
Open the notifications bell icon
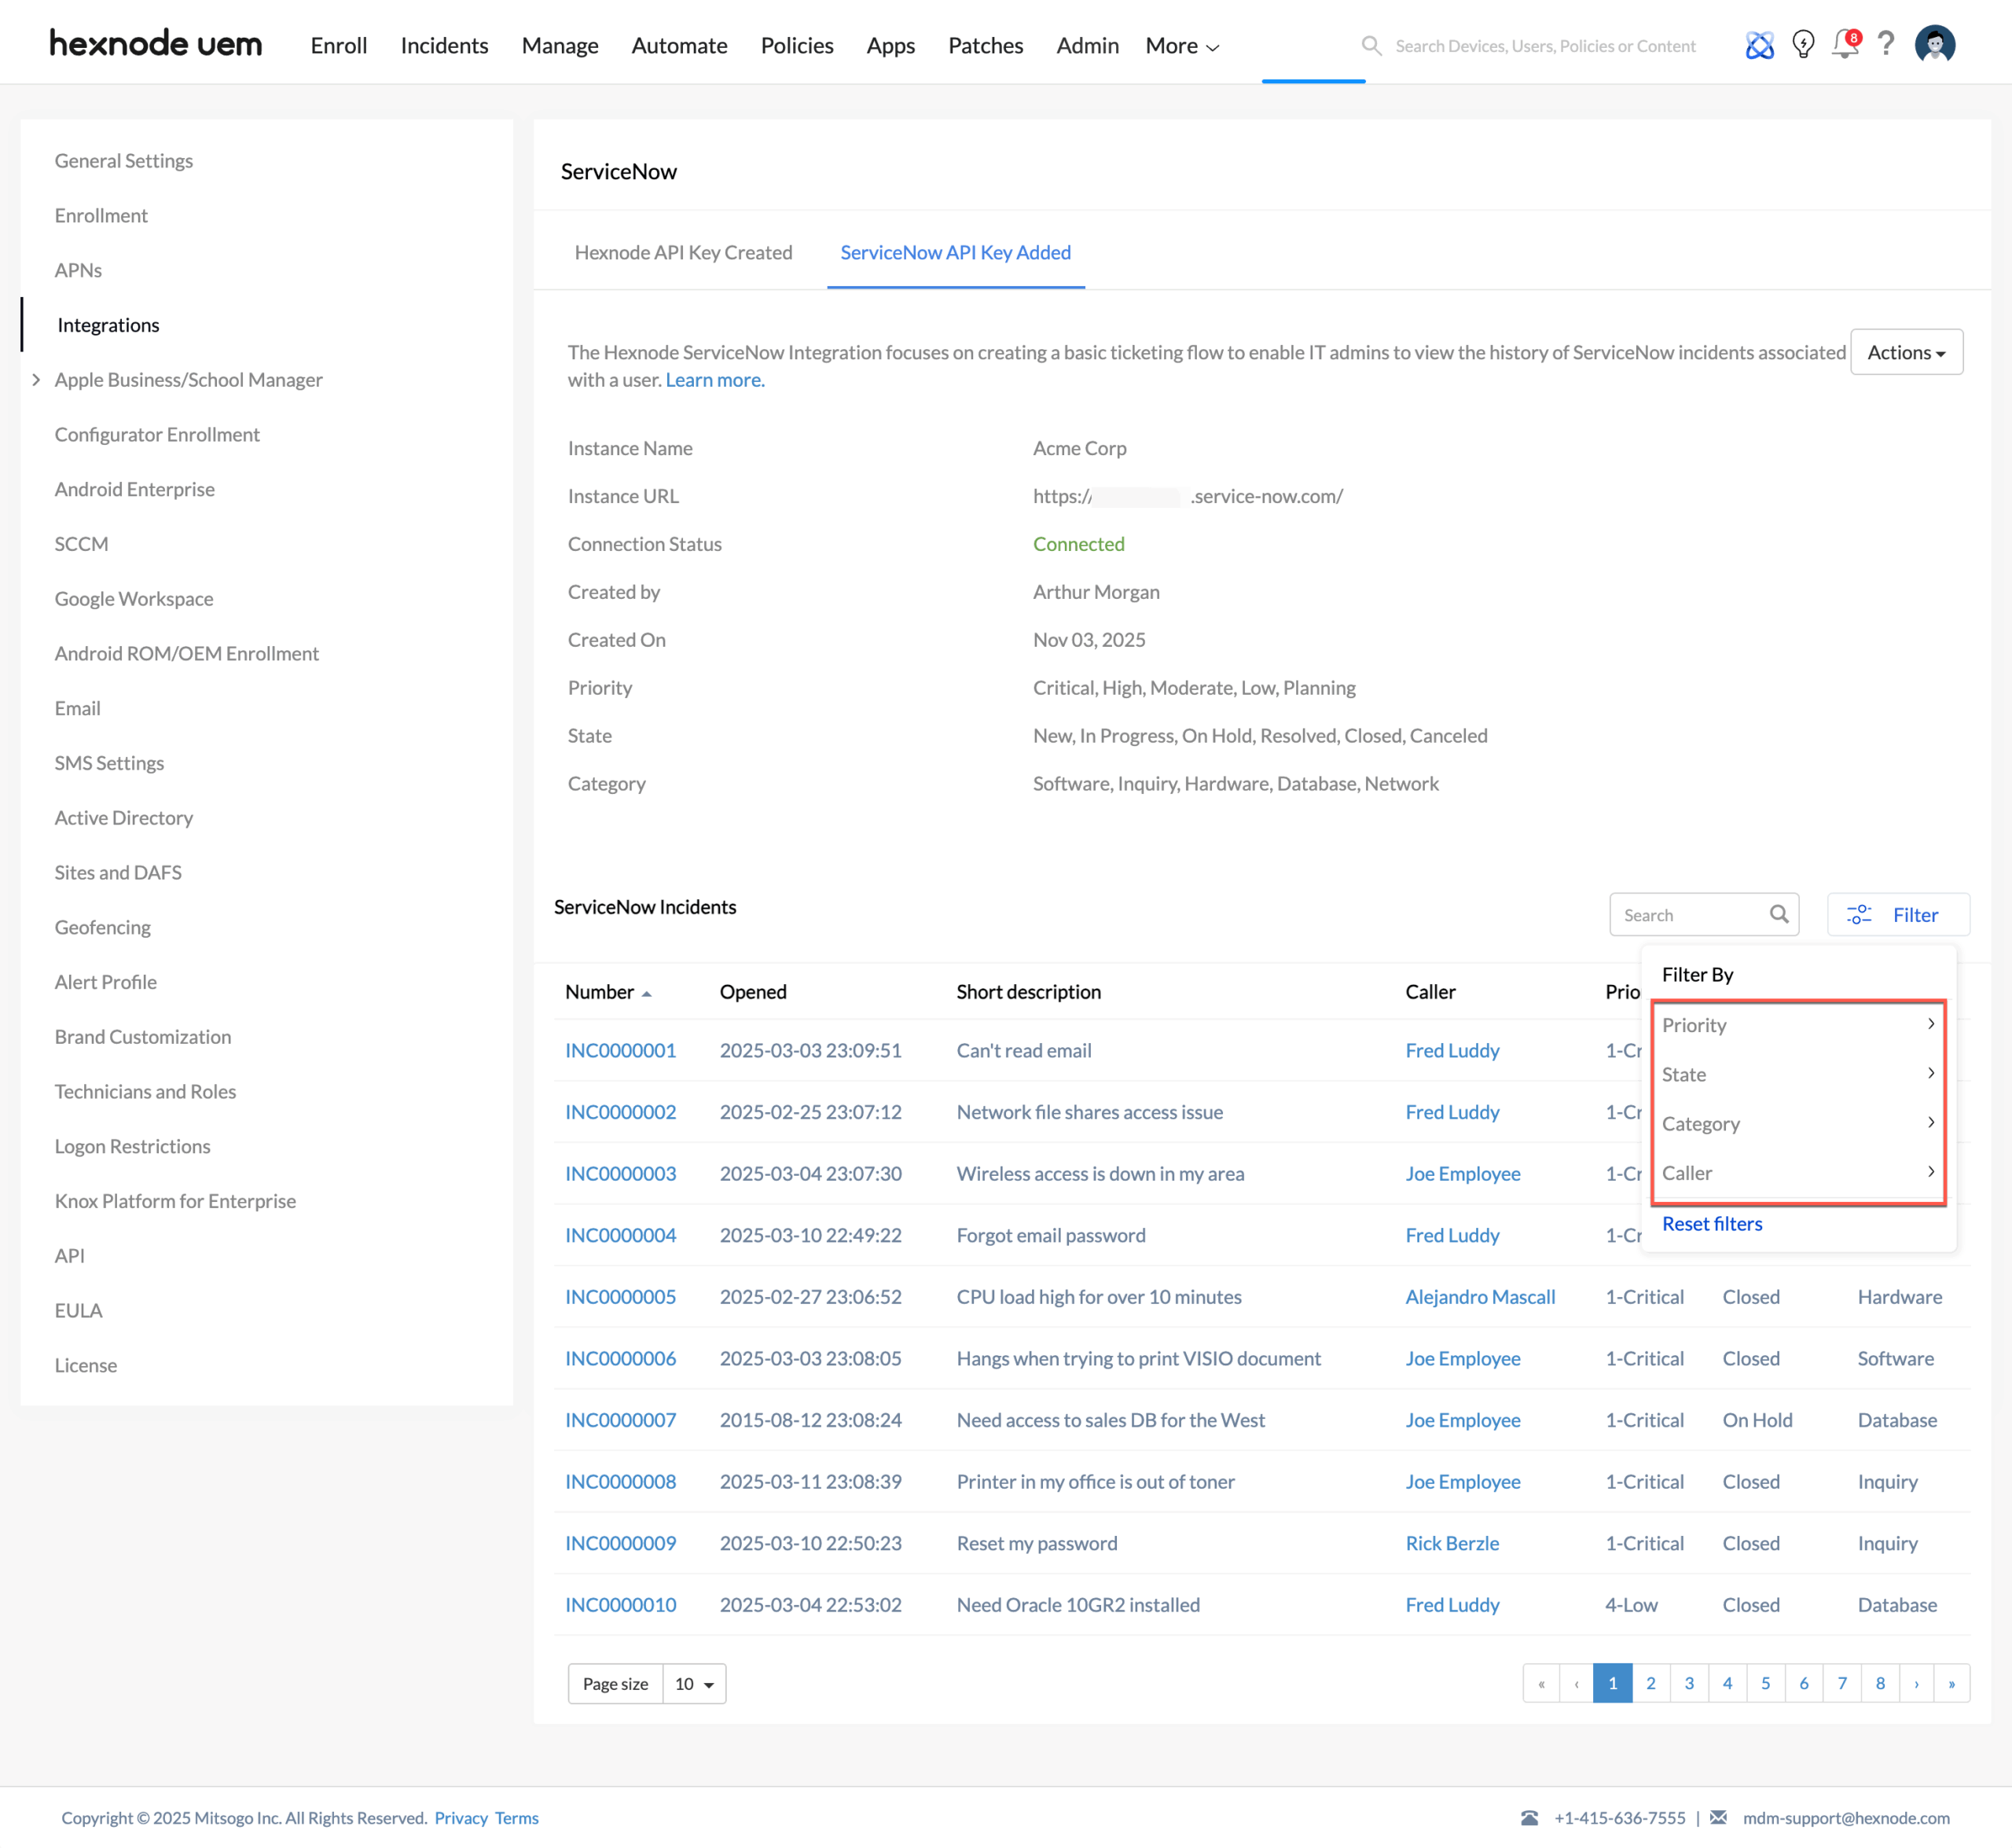point(1845,45)
